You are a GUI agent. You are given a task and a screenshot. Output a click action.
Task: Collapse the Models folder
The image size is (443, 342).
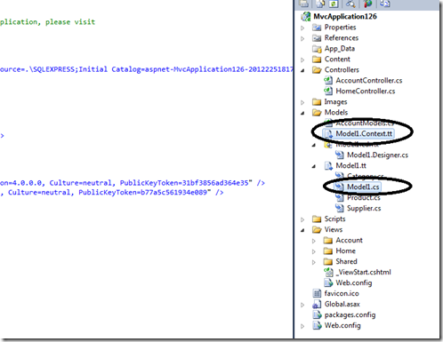tap(302, 113)
